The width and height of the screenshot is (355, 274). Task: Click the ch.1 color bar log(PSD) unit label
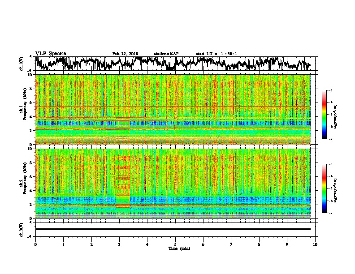[335, 117]
